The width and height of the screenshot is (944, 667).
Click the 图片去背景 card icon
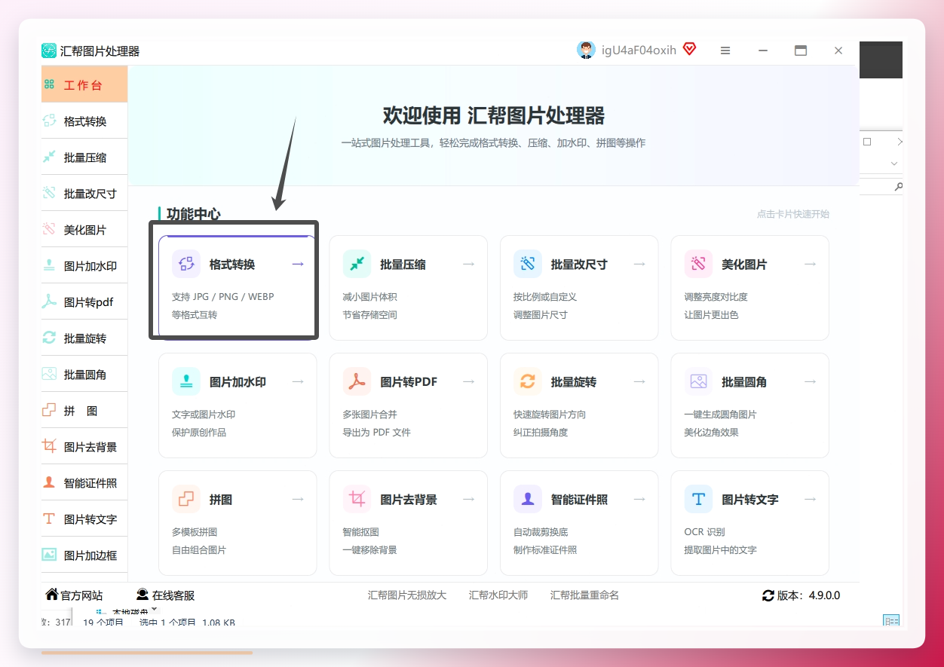357,499
